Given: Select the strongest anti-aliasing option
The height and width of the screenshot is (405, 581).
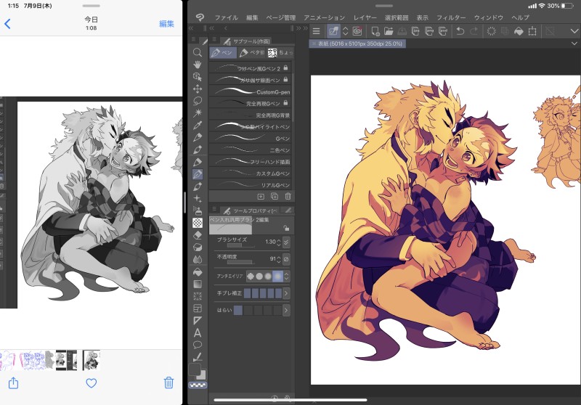Looking at the screenshot, I should click(x=277, y=276).
